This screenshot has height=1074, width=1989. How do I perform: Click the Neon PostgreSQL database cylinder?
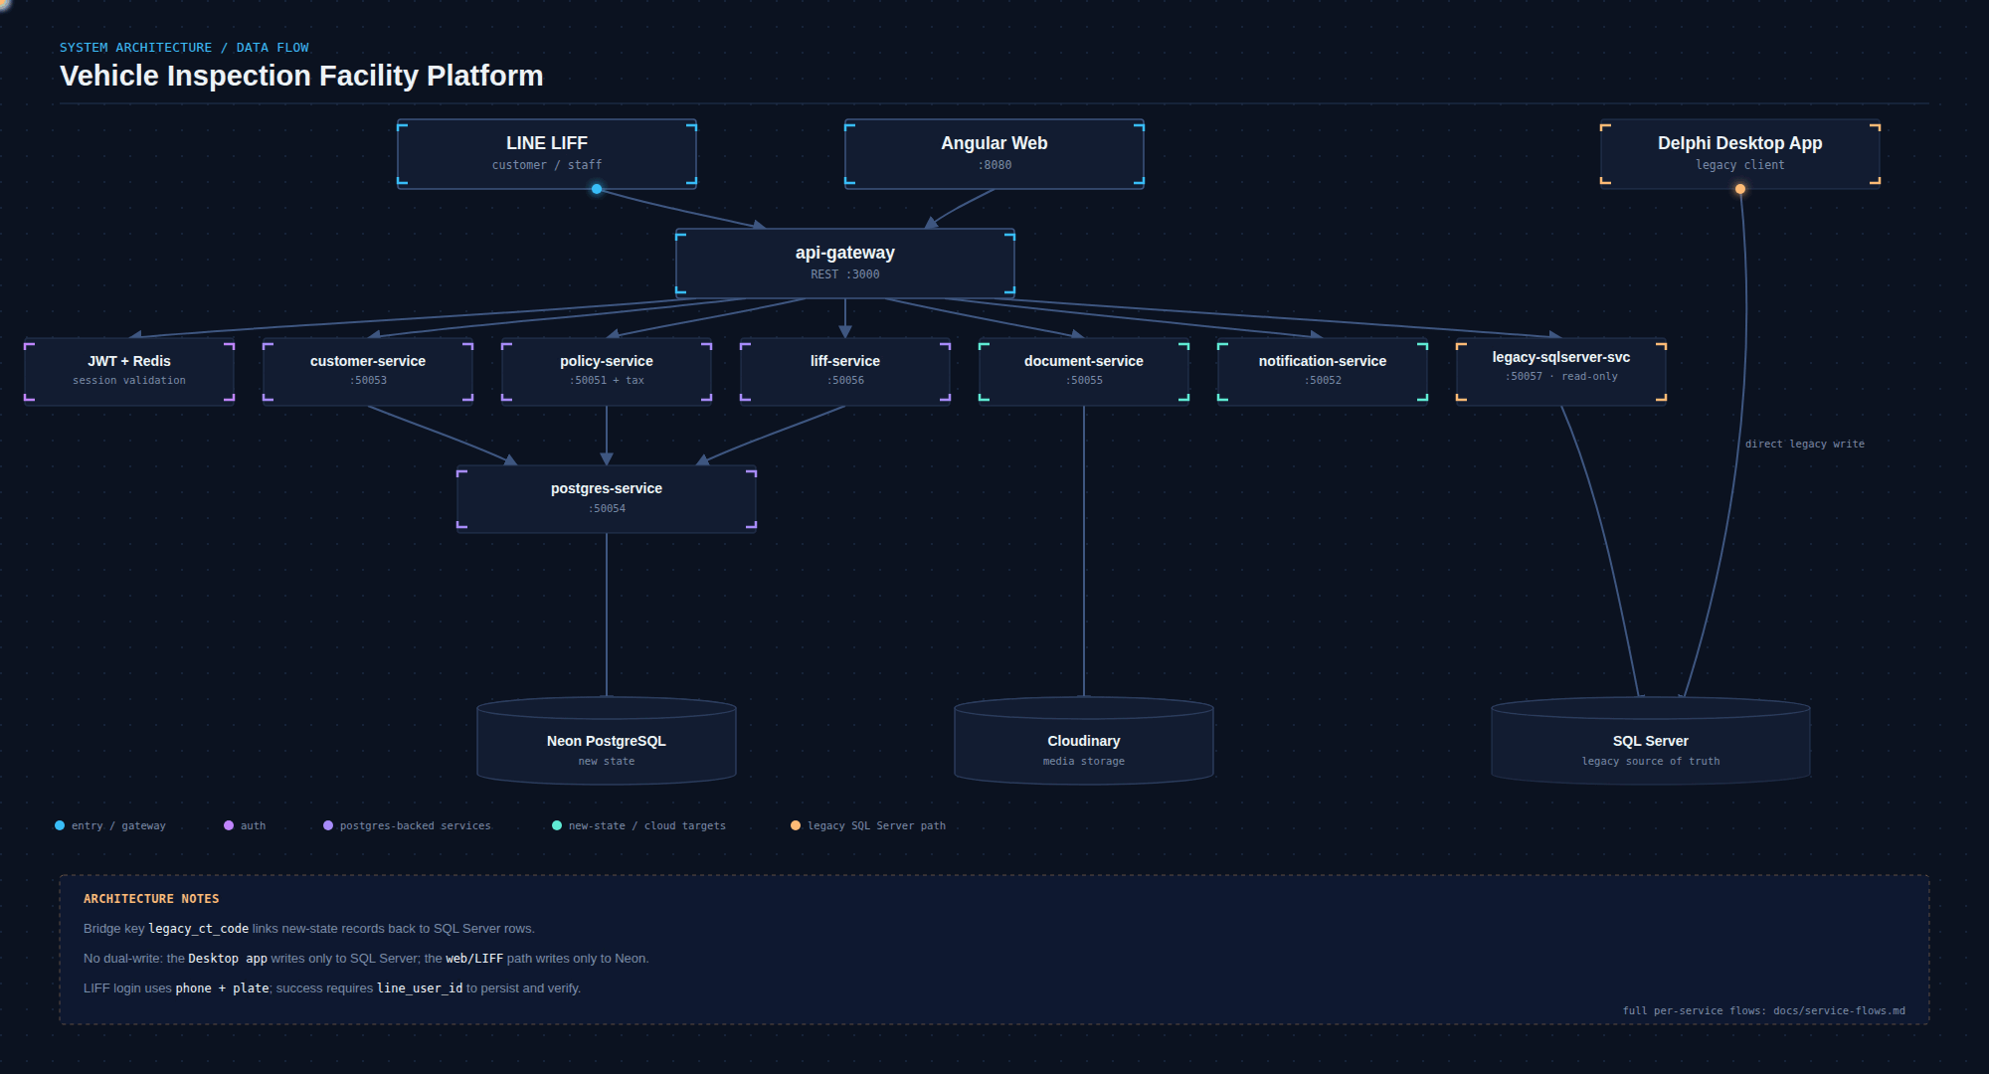(607, 741)
